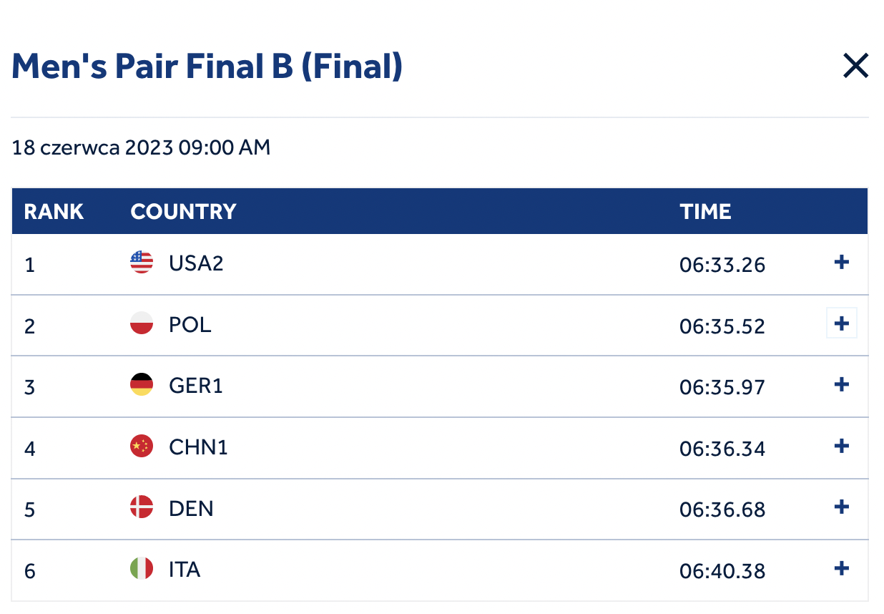The width and height of the screenshot is (884, 614).
Task: Click the Italy flag icon
Action: coord(142,569)
